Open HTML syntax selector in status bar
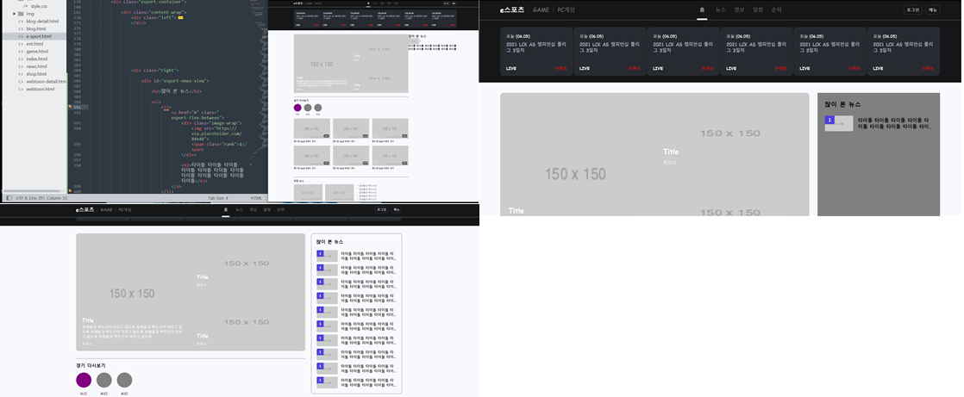964x397 pixels. coord(256,198)
